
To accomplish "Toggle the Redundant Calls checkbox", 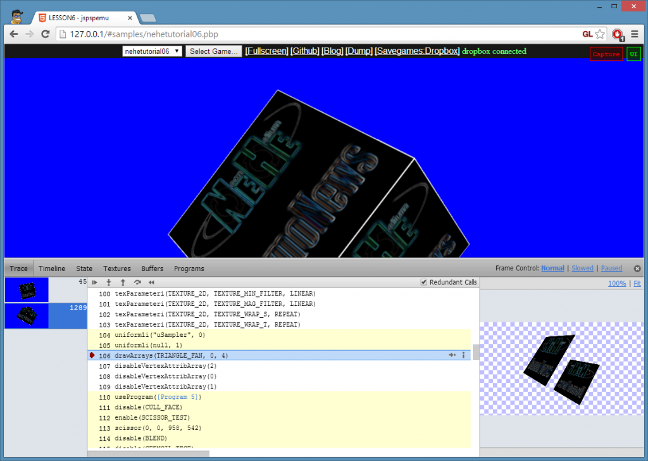I will [x=424, y=282].
